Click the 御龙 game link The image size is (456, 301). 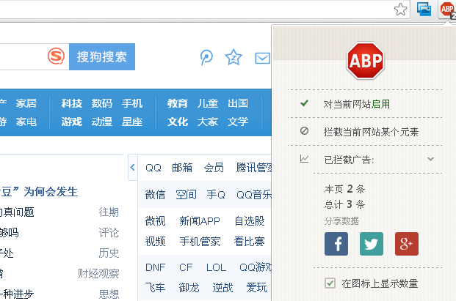(189, 288)
